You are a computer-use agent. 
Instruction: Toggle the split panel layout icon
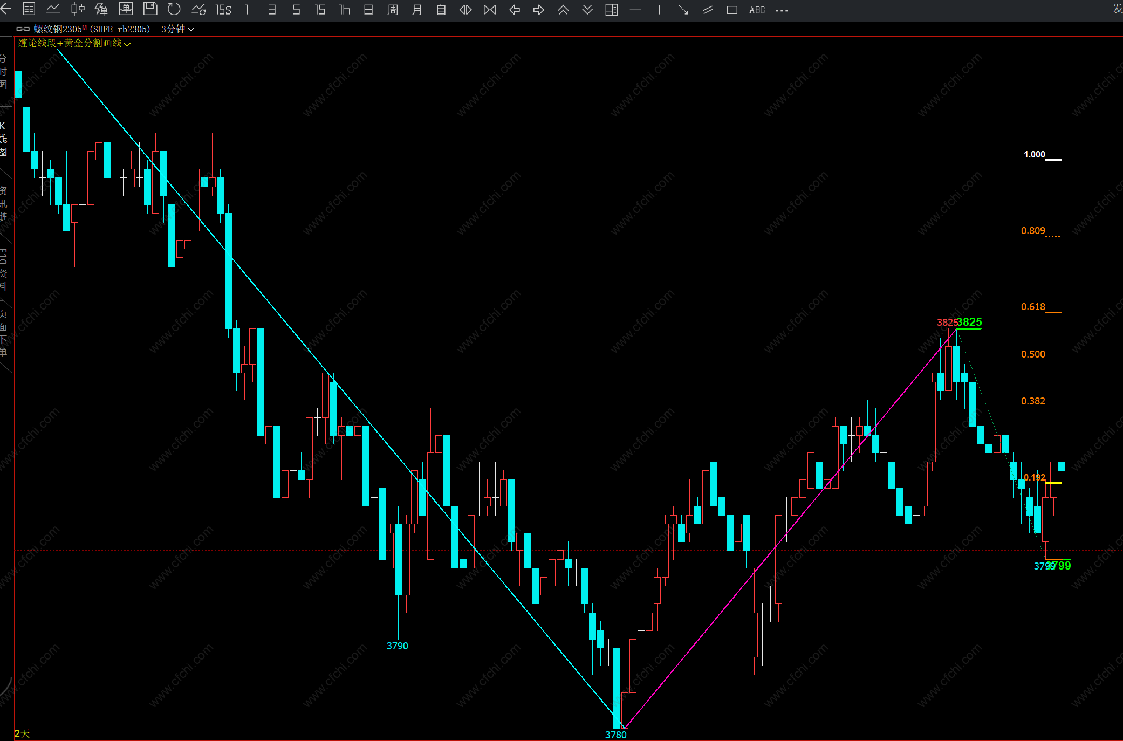coord(611,10)
